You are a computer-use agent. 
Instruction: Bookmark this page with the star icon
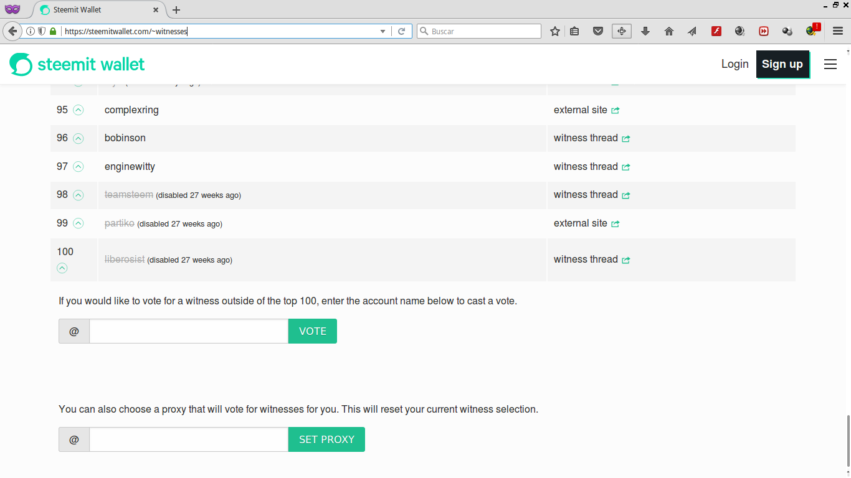[555, 31]
